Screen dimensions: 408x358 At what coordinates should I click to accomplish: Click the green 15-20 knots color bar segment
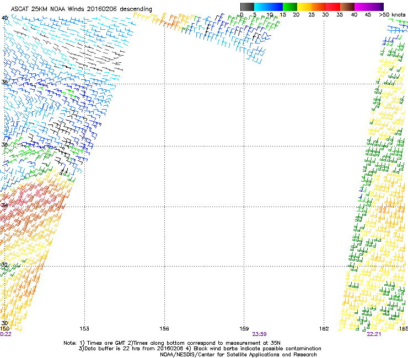pyautogui.click(x=290, y=7)
